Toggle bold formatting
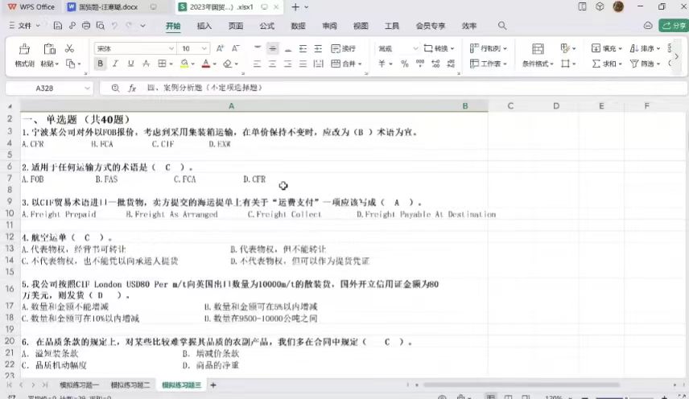The image size is (689, 399). [x=101, y=64]
